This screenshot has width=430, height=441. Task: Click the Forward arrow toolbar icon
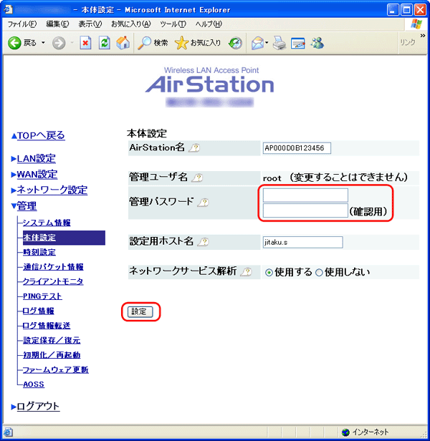coord(59,43)
